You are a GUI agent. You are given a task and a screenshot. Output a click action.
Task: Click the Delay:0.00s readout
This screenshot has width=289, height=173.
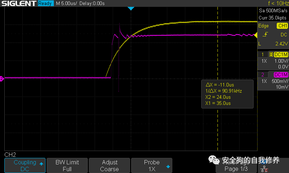point(92,4)
